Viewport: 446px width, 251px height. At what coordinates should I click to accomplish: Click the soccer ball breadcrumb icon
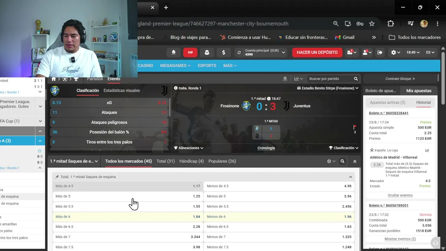pyautogui.click(x=65, y=79)
